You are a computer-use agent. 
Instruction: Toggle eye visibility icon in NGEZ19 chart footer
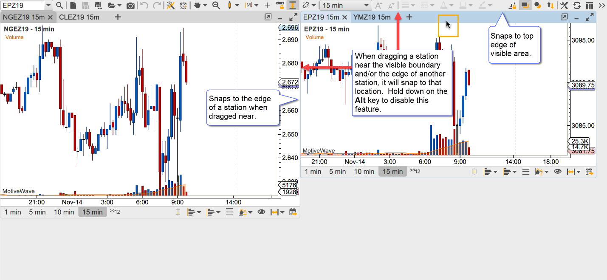pos(261,212)
